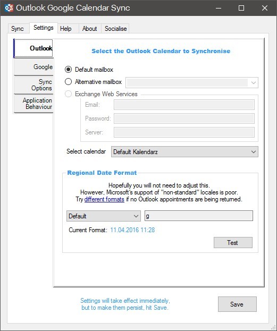This screenshot has height=331, width=277.
Task: Follow the different formats link
Action: click(104, 199)
